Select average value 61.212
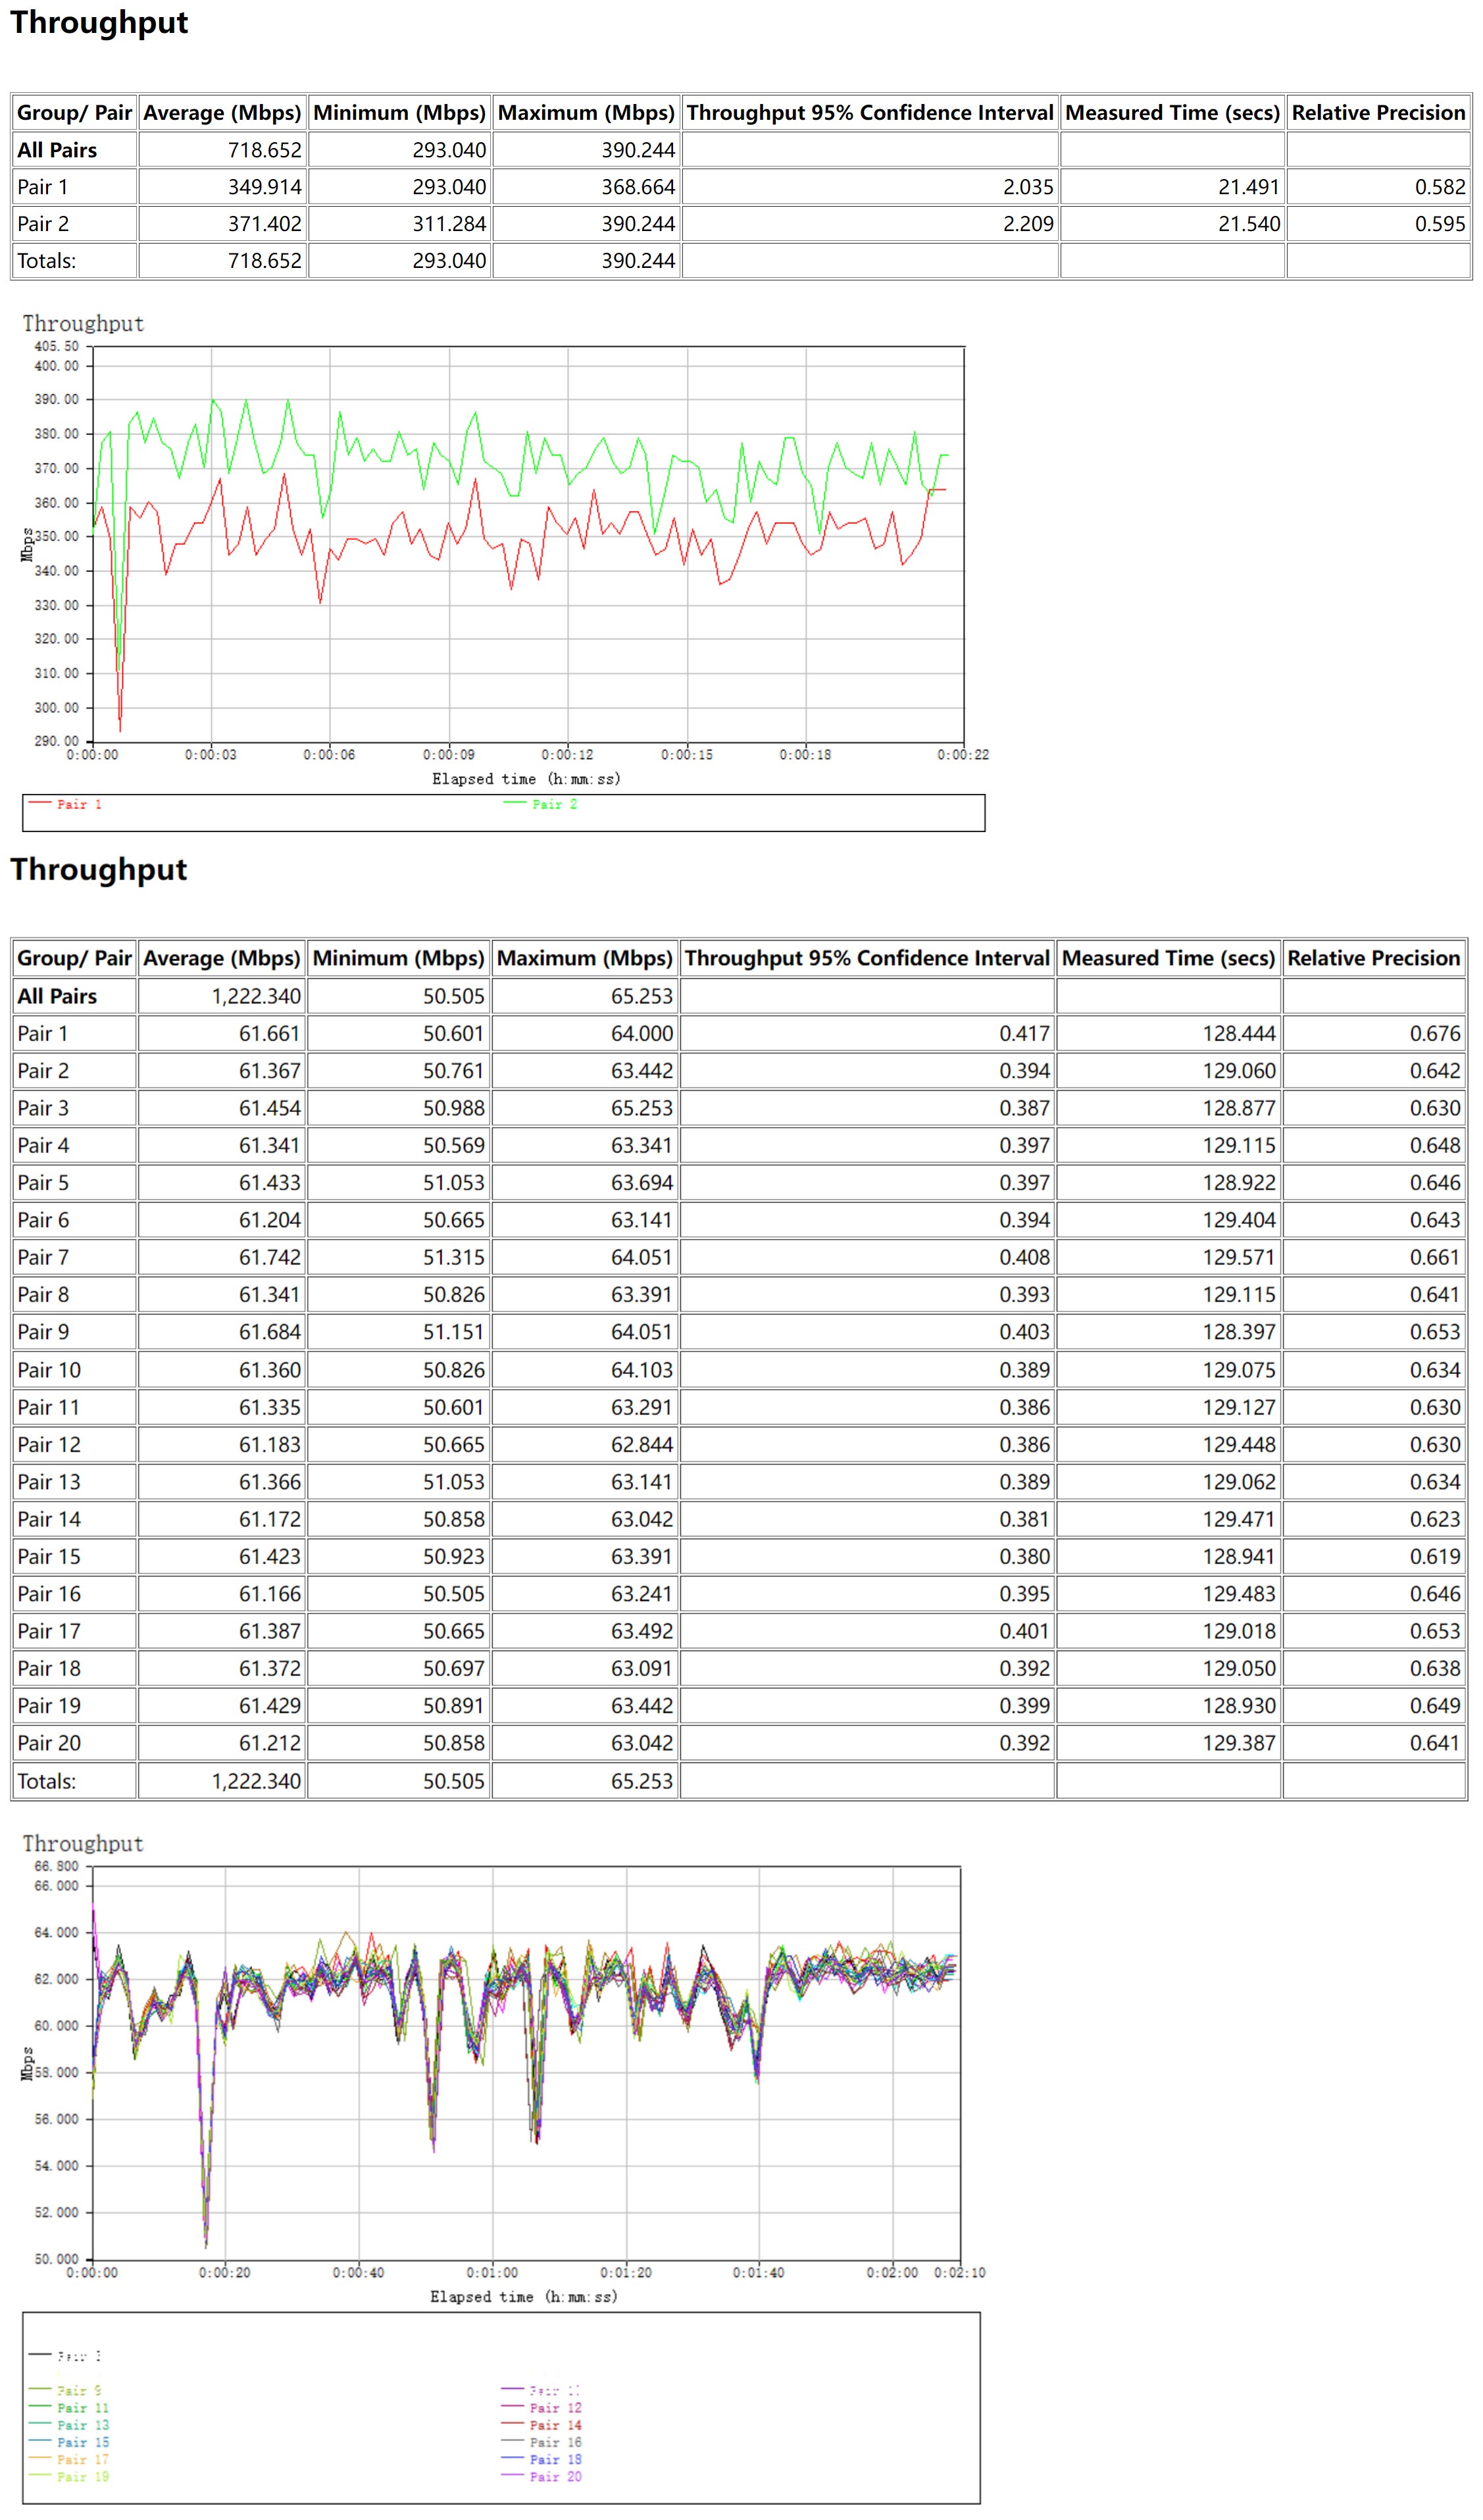The image size is (1483, 2520). point(270,1744)
